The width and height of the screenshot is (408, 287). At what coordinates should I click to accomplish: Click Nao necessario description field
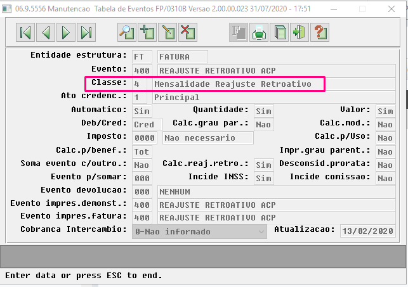[x=208, y=137]
